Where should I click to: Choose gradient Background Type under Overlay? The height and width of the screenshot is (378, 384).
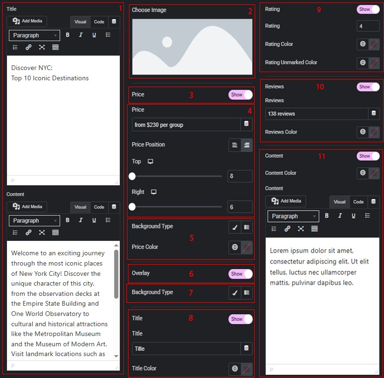[x=247, y=293]
